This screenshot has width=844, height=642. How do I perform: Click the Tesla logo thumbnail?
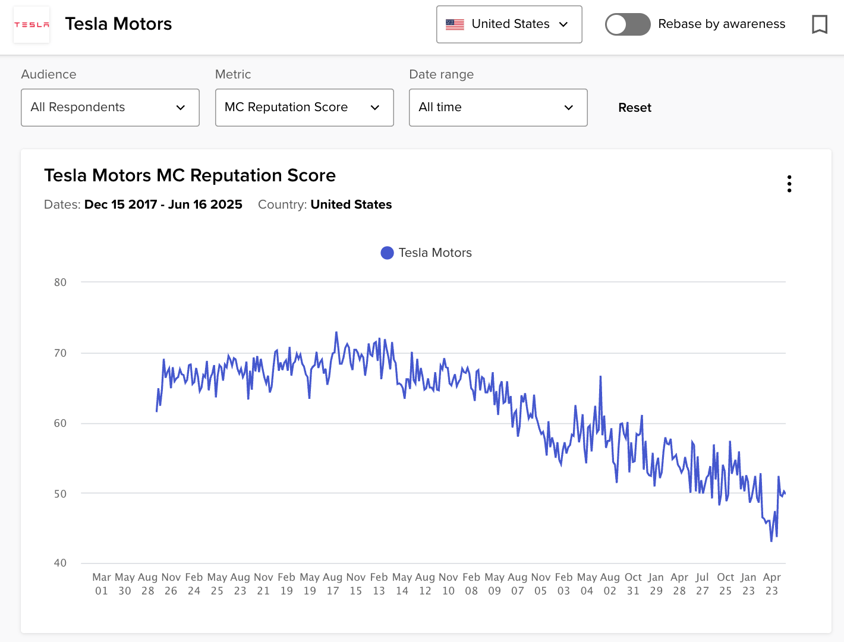pos(32,24)
